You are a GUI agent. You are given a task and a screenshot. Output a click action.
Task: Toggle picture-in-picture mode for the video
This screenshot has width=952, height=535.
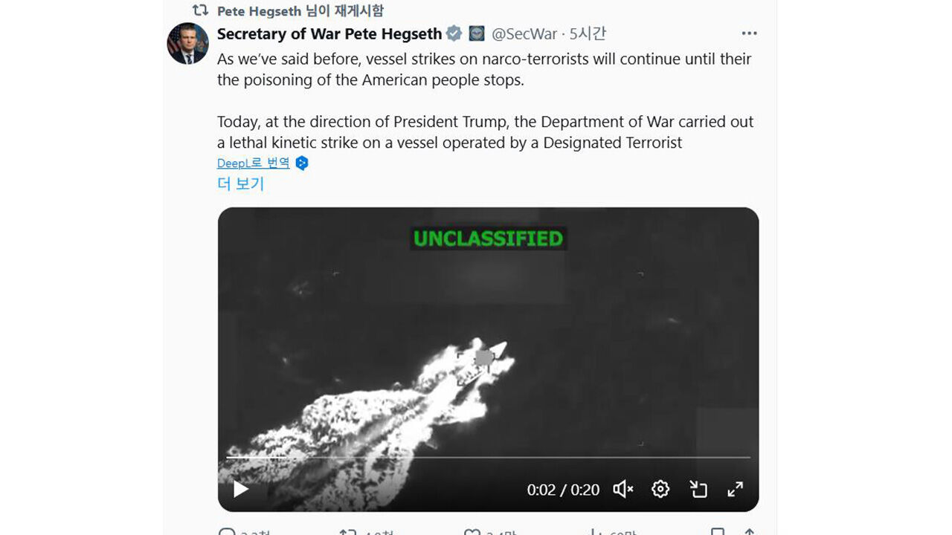tap(698, 489)
